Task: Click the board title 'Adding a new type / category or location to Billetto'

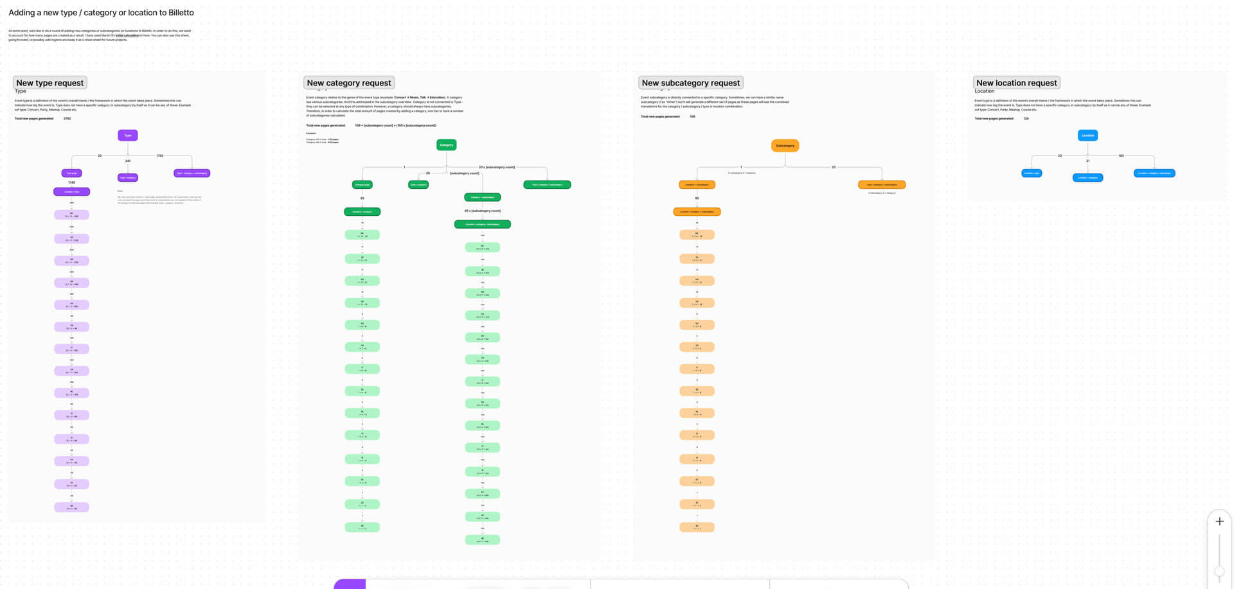Action: point(101,13)
